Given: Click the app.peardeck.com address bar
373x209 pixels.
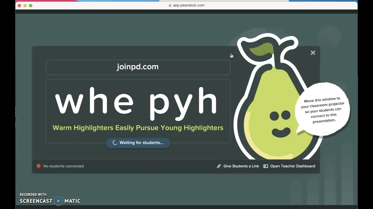Looking at the screenshot, I should coord(186,5).
